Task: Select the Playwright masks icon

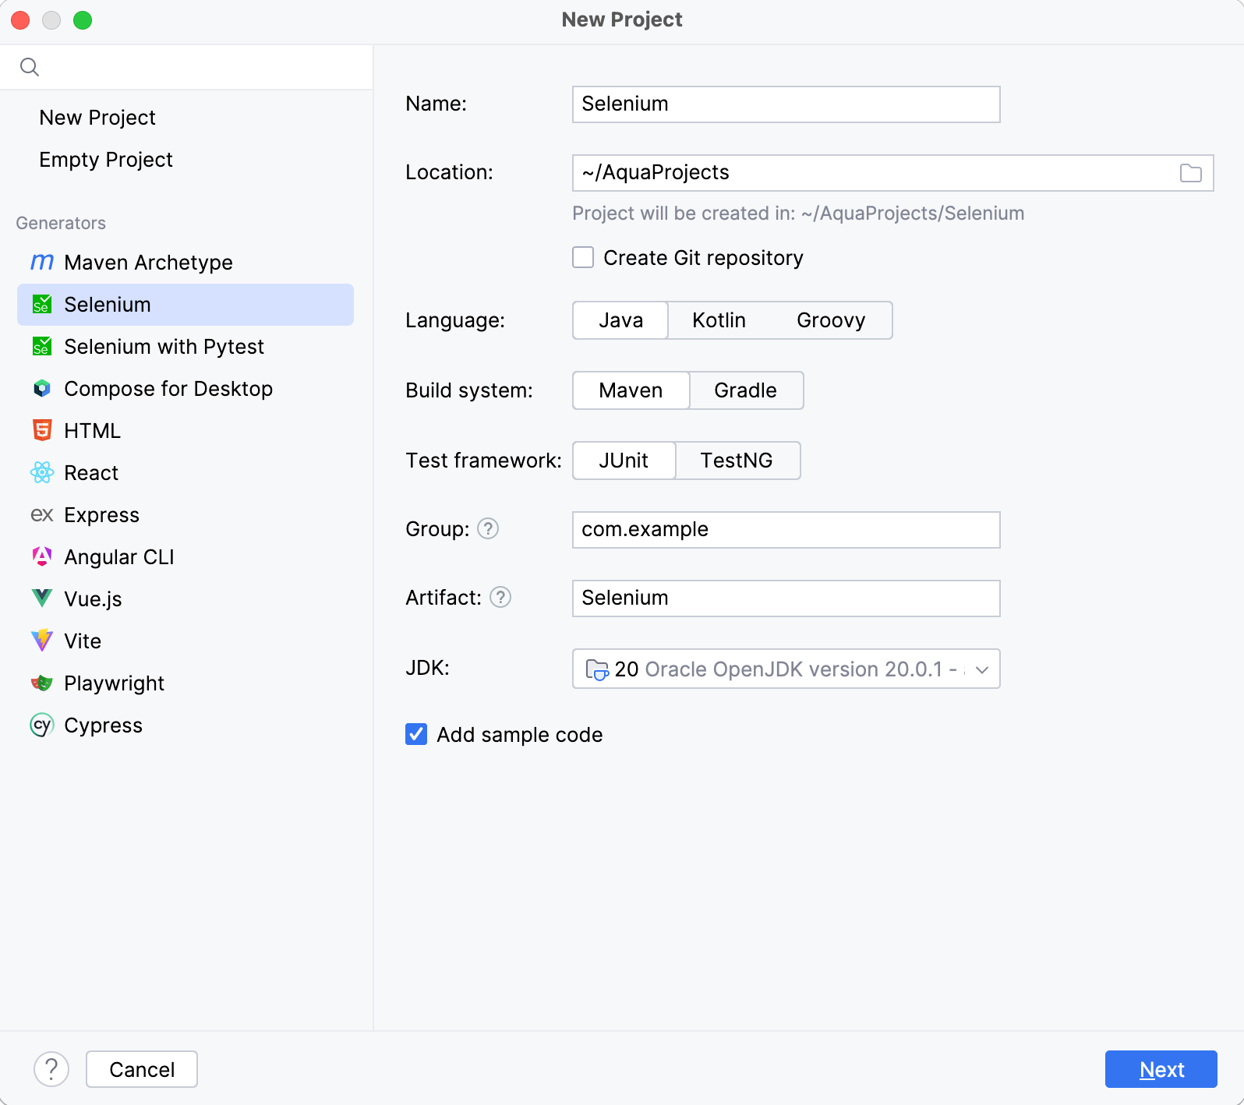Action: tap(41, 683)
